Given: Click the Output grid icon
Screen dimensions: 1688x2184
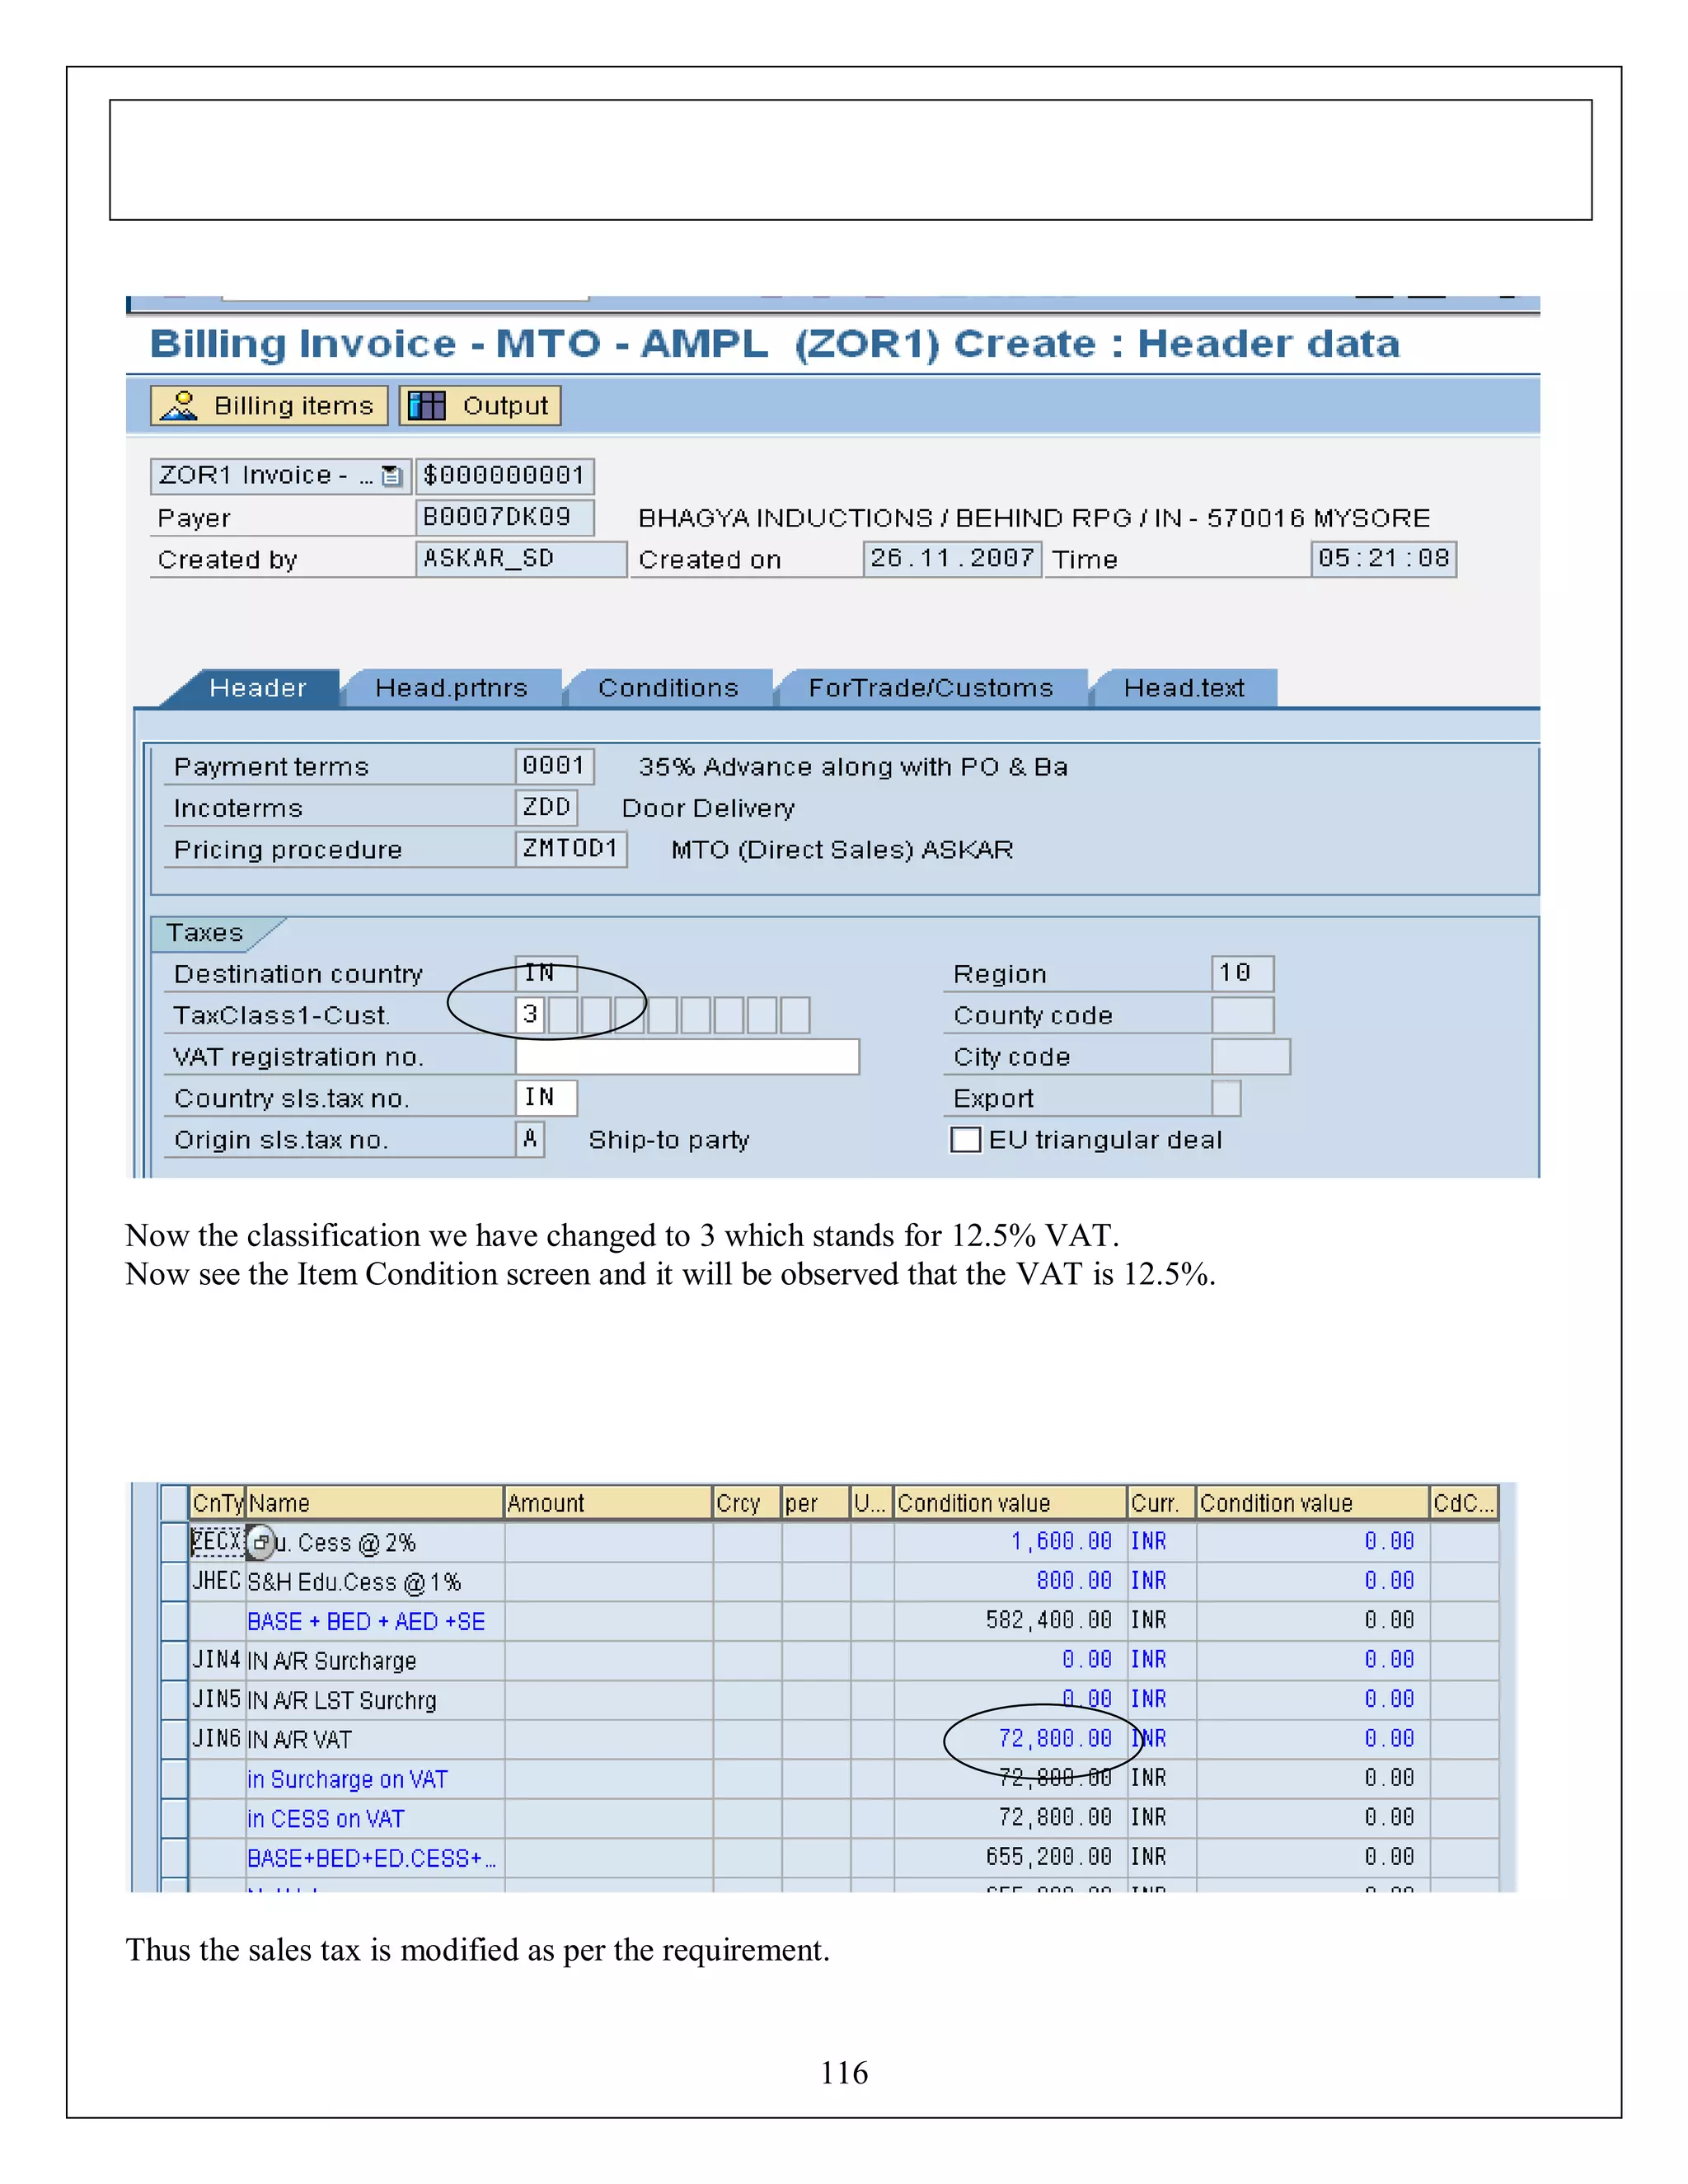Looking at the screenshot, I should coord(427,406).
